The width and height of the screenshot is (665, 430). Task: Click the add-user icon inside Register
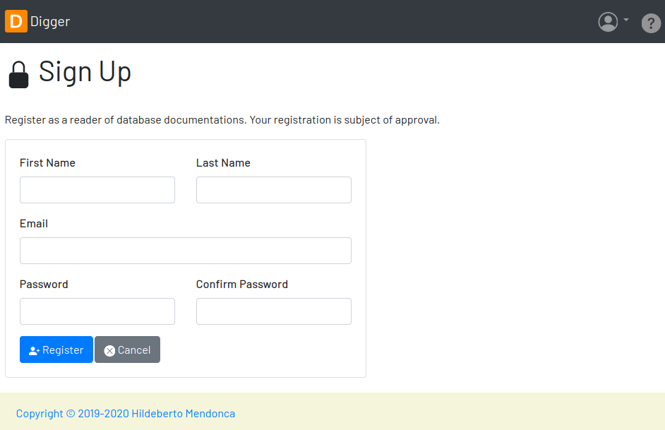(34, 351)
